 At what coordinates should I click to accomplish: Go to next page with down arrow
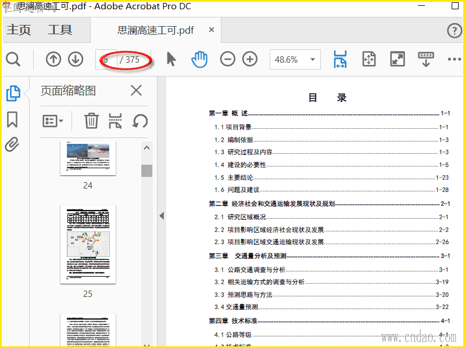[76, 59]
